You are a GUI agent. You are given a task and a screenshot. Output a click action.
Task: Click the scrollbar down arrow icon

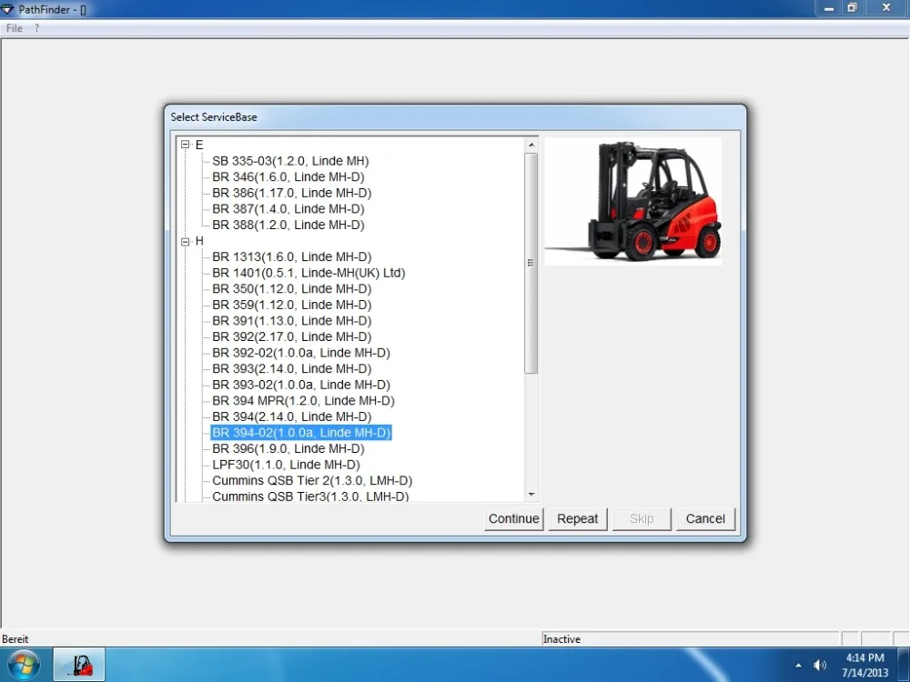click(531, 493)
